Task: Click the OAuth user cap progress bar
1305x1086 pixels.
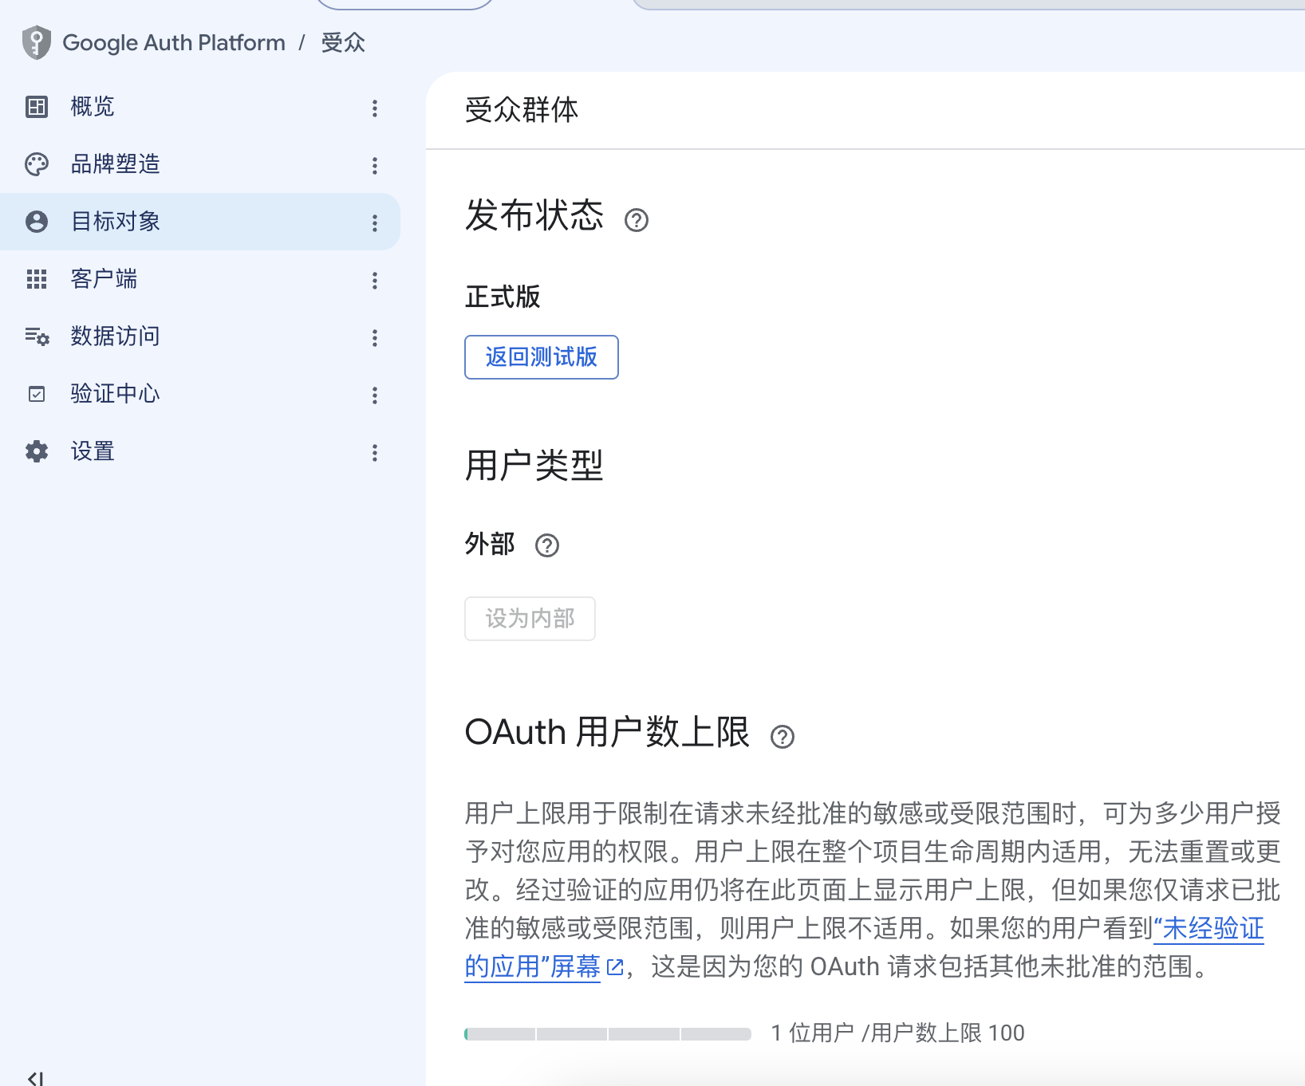Action: tap(608, 1034)
